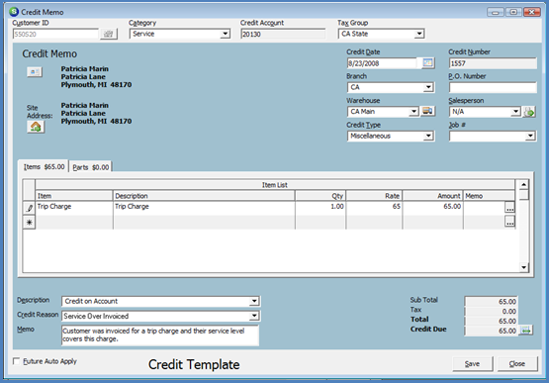This screenshot has height=383, width=549.
Task: Click the Save button
Action: click(x=472, y=364)
